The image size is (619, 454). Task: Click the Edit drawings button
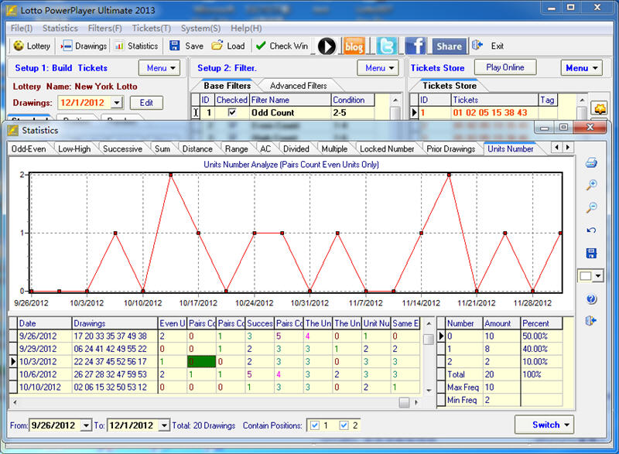pyautogui.click(x=146, y=103)
